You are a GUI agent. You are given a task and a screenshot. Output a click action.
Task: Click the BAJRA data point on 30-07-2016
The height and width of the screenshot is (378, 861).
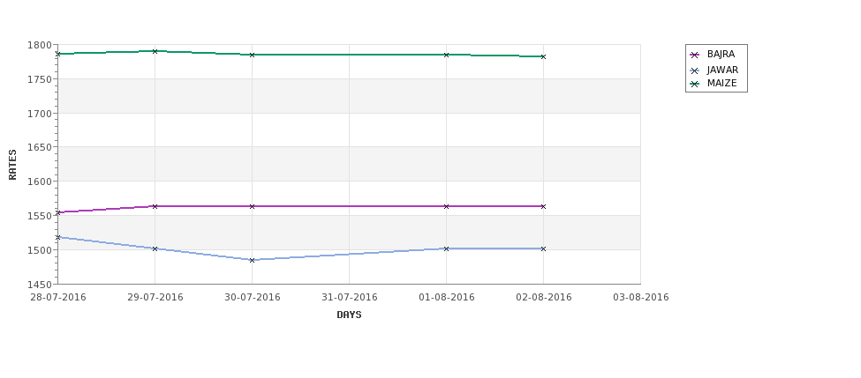(x=252, y=206)
